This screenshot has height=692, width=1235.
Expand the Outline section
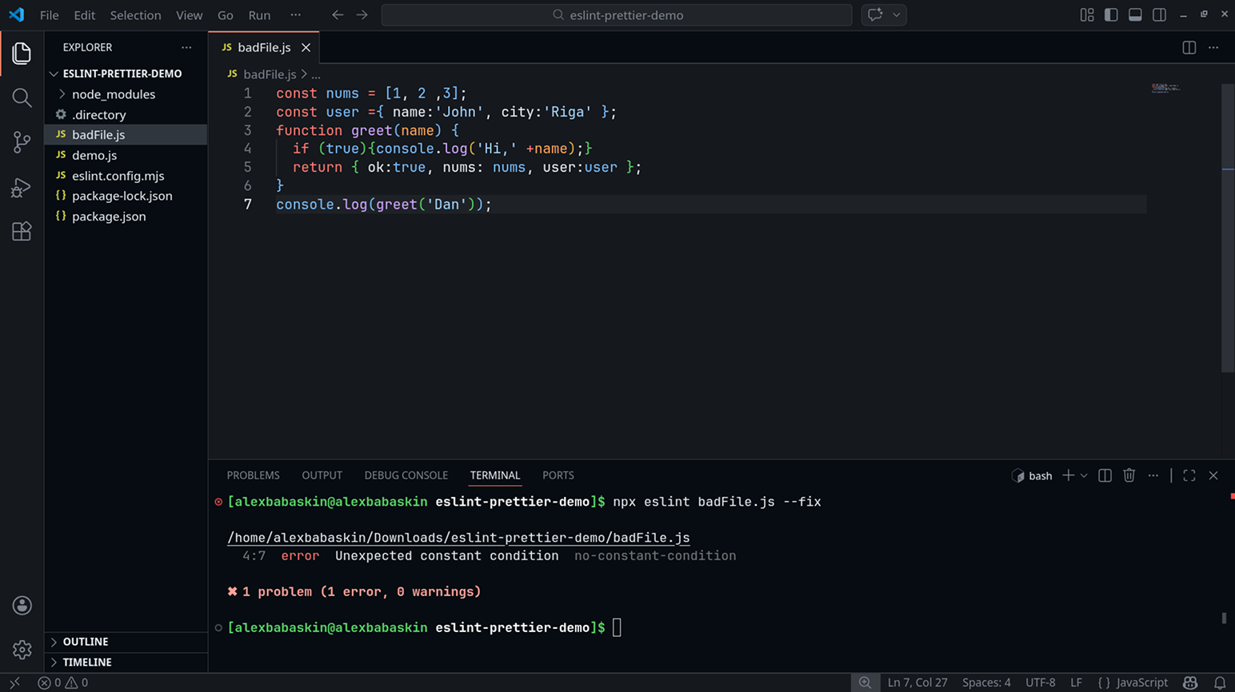[x=86, y=642]
